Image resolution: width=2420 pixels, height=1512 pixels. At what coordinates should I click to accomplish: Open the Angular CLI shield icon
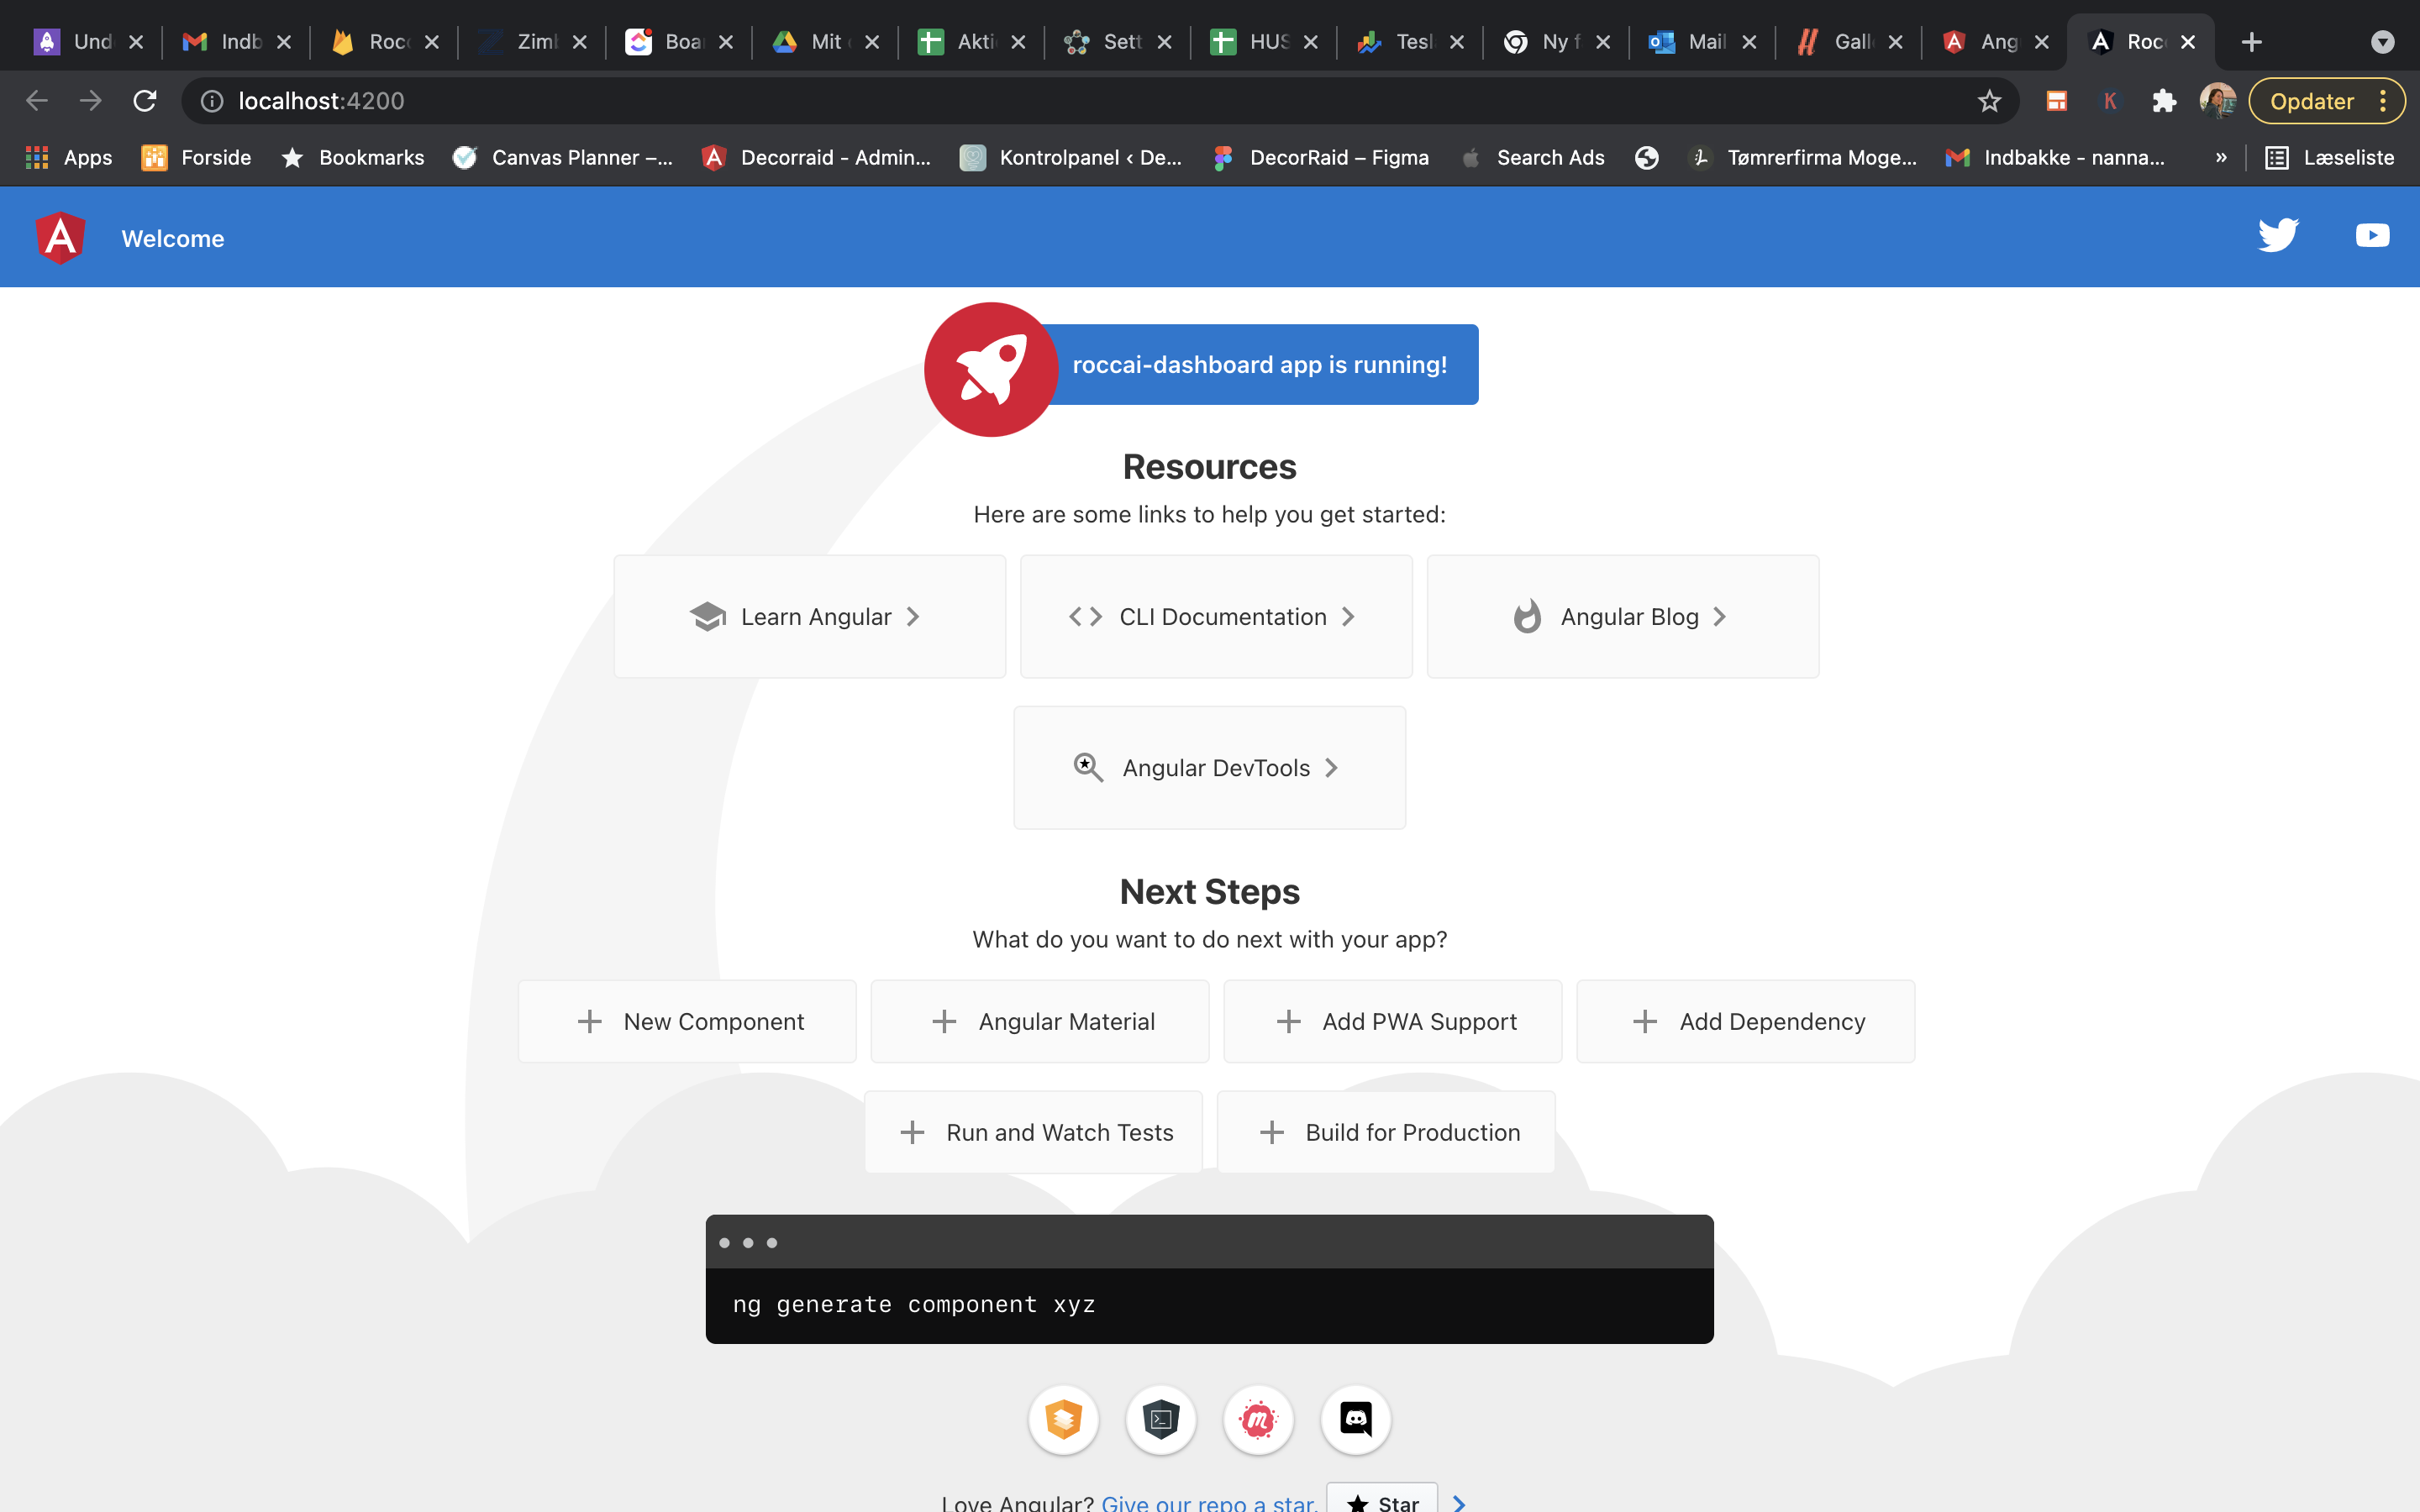(1160, 1419)
